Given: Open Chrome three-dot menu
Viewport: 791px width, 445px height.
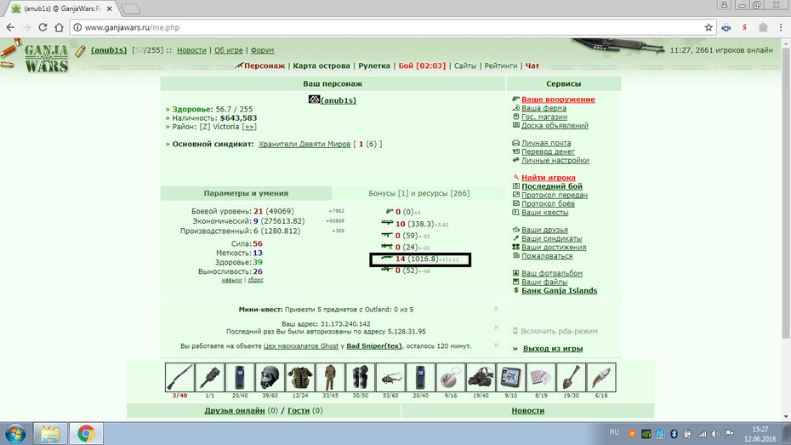Looking at the screenshot, I should pyautogui.click(x=781, y=27).
